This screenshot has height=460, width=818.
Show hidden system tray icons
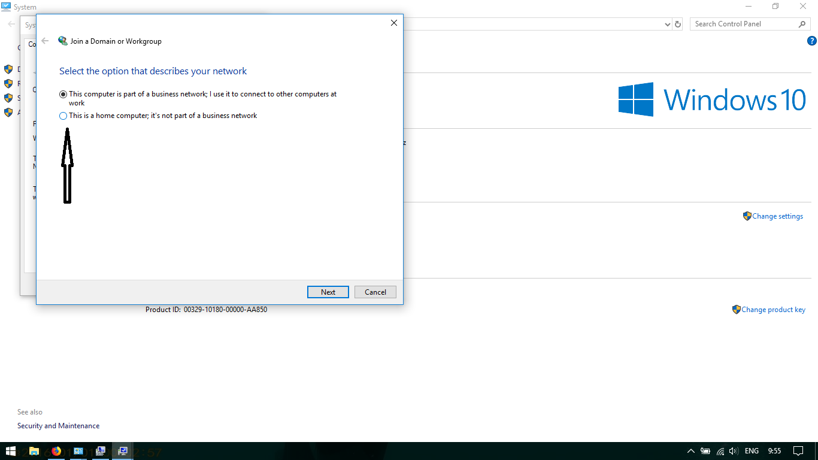pyautogui.click(x=690, y=451)
